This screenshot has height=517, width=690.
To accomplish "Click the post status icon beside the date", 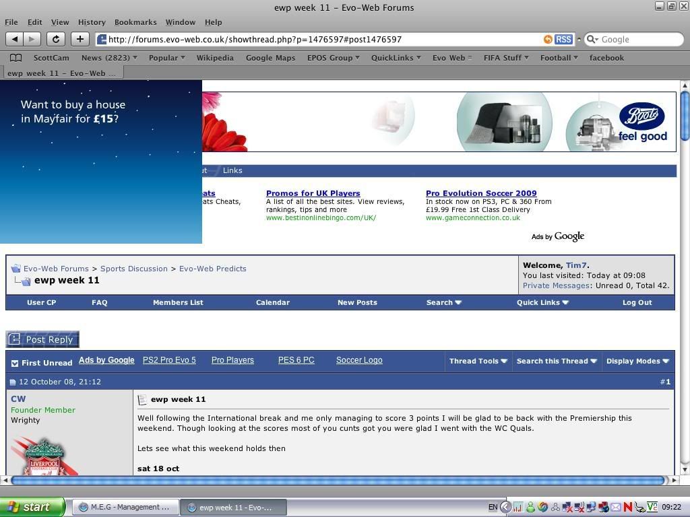I will coord(13,382).
